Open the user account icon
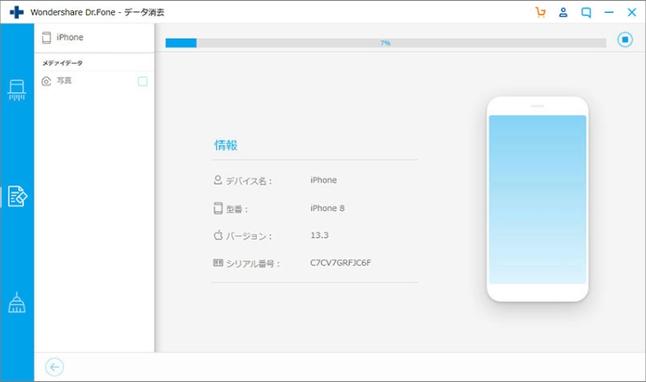 click(x=563, y=12)
